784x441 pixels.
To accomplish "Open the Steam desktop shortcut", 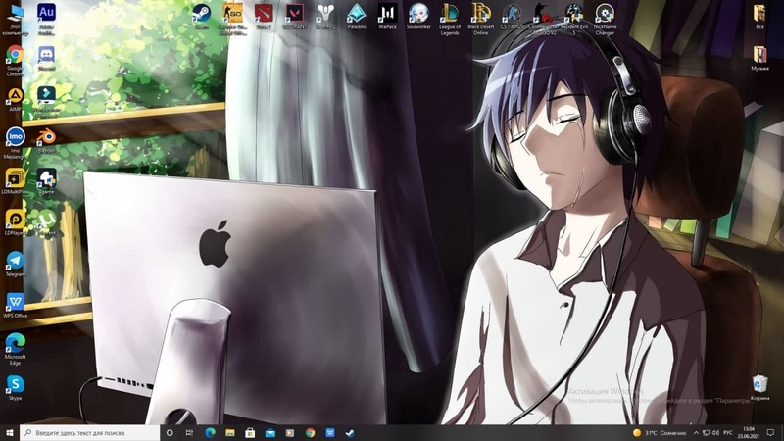I will pos(202,14).
